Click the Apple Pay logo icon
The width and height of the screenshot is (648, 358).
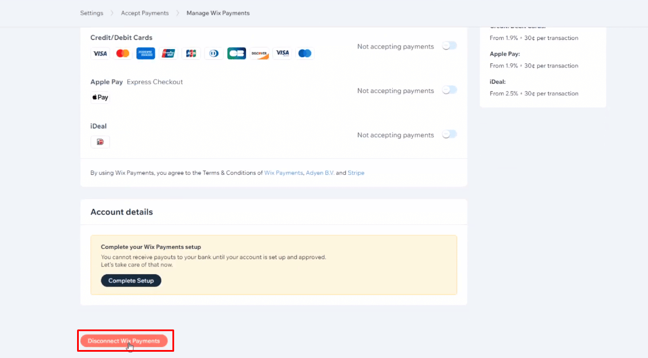(x=100, y=98)
